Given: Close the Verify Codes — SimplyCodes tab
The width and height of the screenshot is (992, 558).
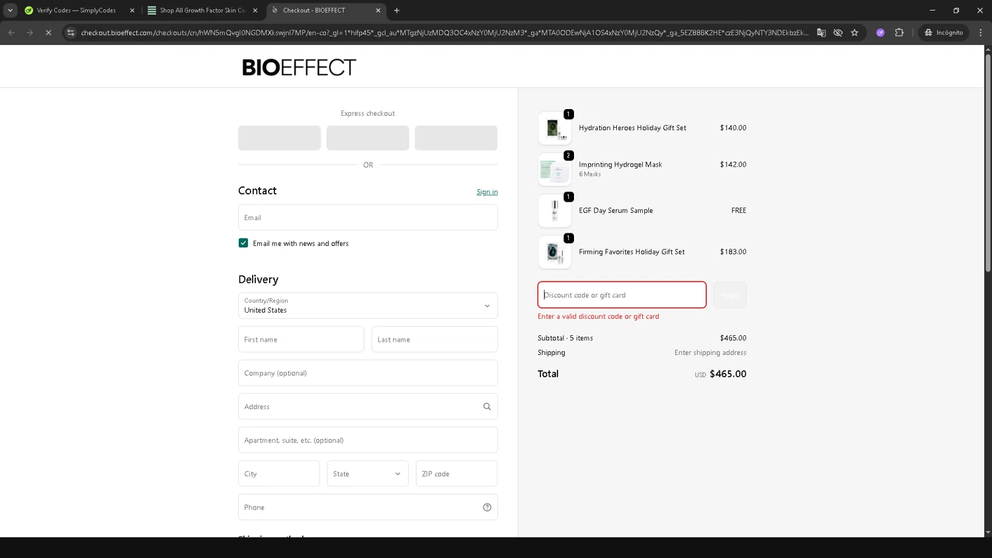Looking at the screenshot, I should 132,11.
